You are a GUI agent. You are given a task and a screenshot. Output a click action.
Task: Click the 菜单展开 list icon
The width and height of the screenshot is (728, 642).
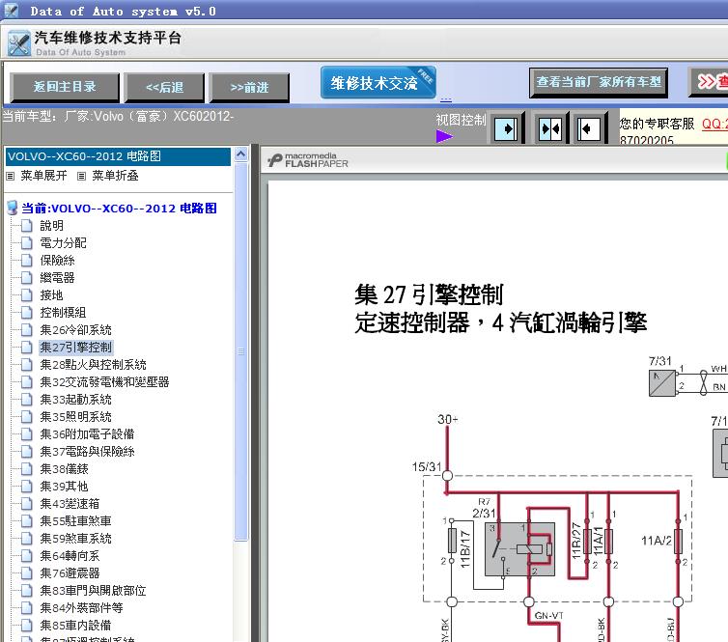coord(11,176)
